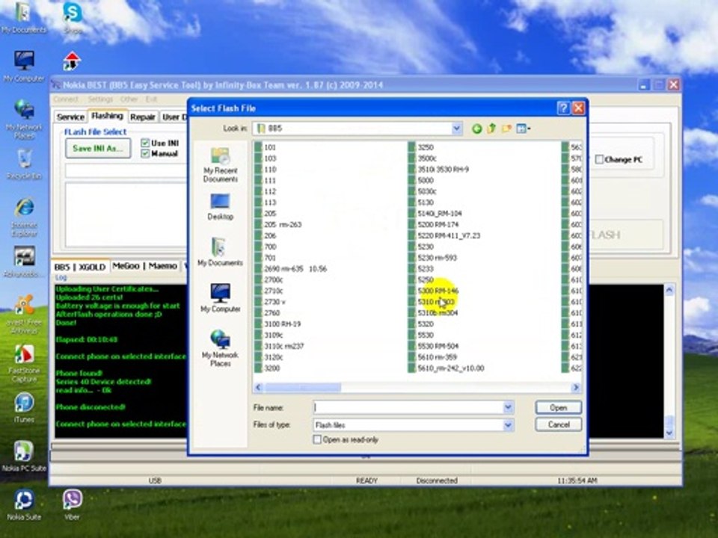Launch Viber desktop icon
This screenshot has width=718, height=538.
pyautogui.click(x=72, y=504)
